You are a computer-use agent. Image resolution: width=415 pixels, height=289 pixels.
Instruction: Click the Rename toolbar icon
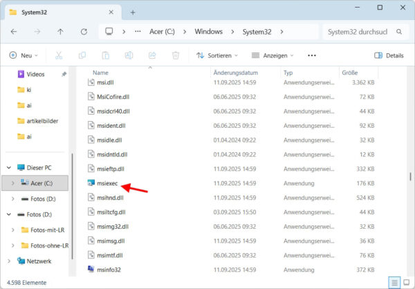129,55
